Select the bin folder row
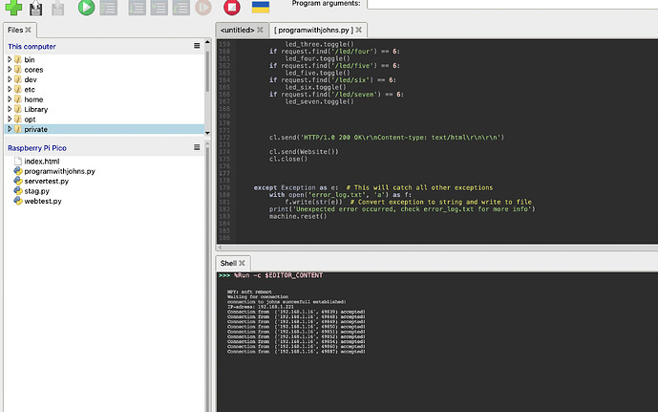 (104, 59)
